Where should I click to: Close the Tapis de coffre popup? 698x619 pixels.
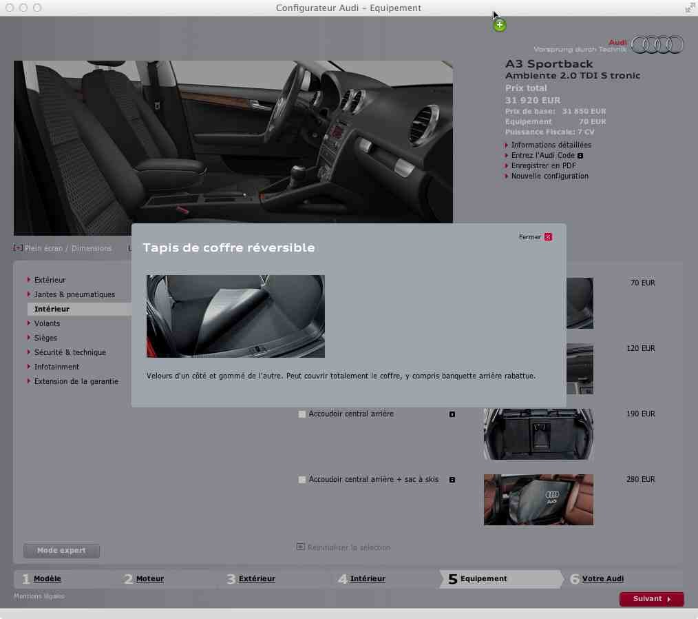click(x=548, y=237)
